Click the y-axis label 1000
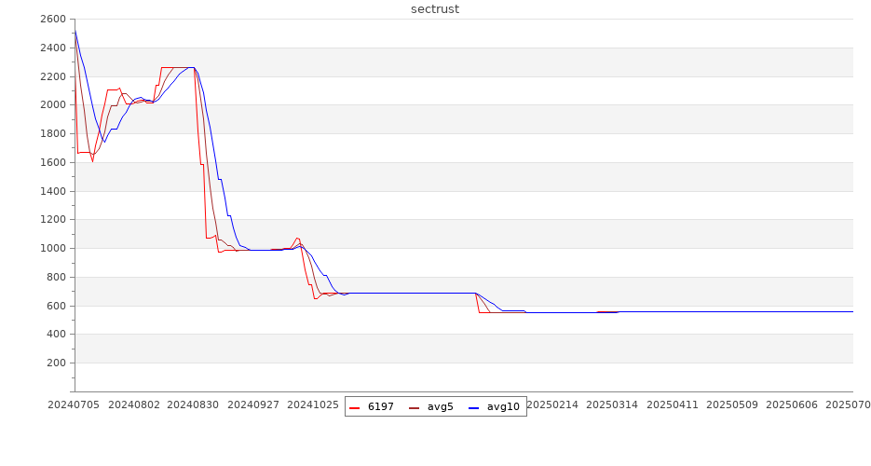 [x=53, y=248]
